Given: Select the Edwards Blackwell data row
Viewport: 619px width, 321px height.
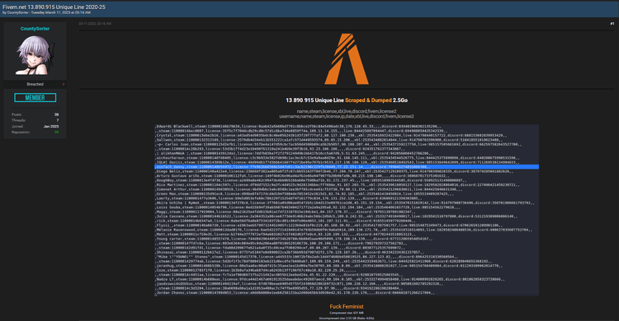Looking at the screenshot, I should (298, 127).
